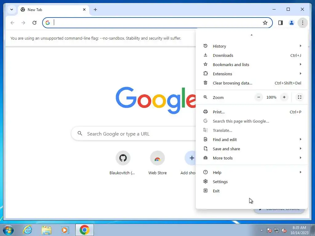Expand History submenu arrow
Screen dimensions: 315x236
click(x=301, y=46)
